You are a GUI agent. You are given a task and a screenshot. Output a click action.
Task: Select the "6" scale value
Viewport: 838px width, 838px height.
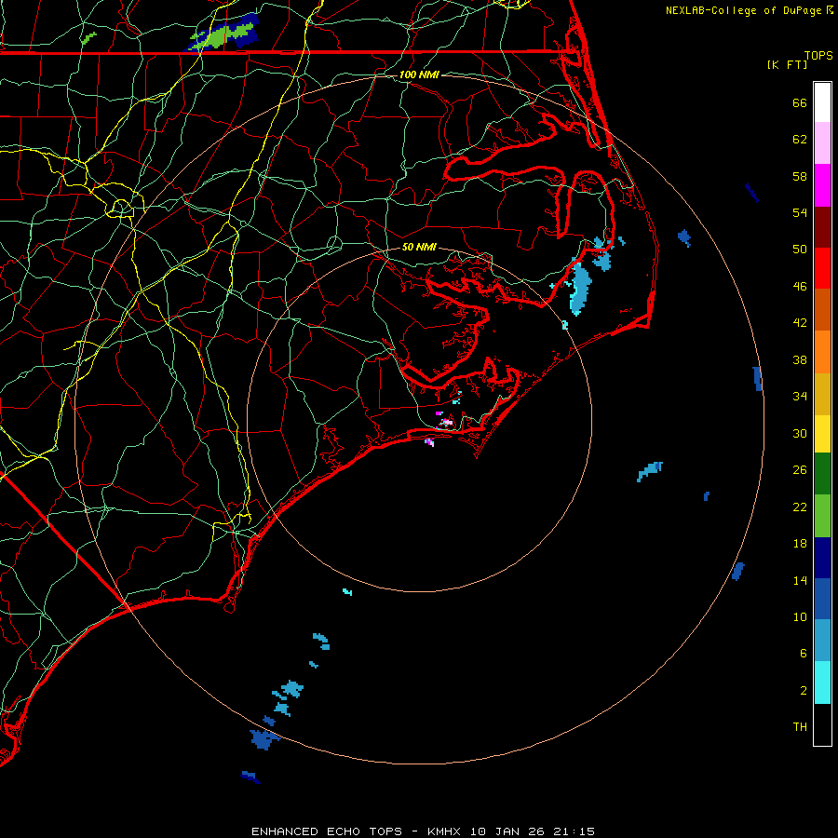pyautogui.click(x=804, y=654)
